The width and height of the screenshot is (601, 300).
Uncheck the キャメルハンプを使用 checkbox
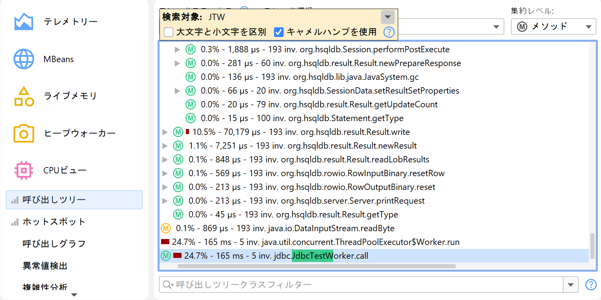point(279,32)
